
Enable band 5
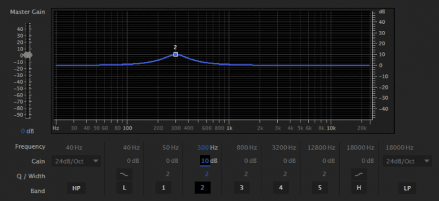coord(320,188)
